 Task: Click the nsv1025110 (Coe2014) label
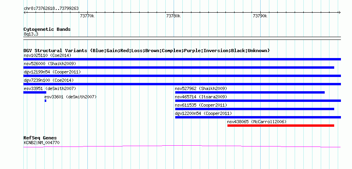(x=47, y=55)
